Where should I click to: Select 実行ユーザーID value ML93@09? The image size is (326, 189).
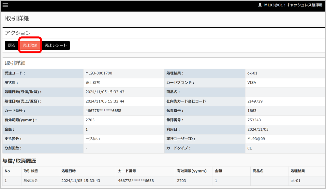[x=257, y=139]
